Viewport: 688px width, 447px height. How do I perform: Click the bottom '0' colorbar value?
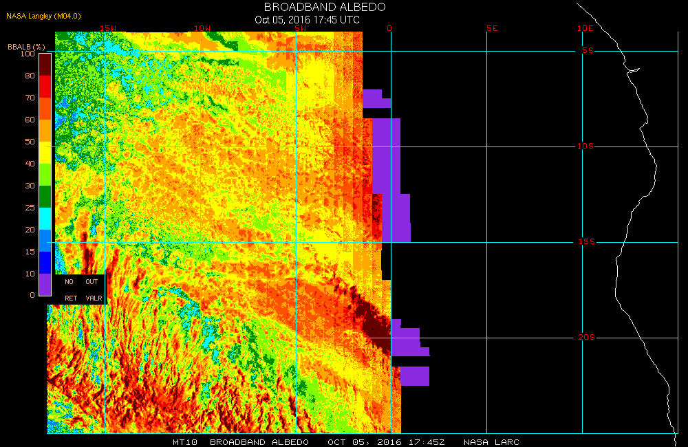[32, 295]
